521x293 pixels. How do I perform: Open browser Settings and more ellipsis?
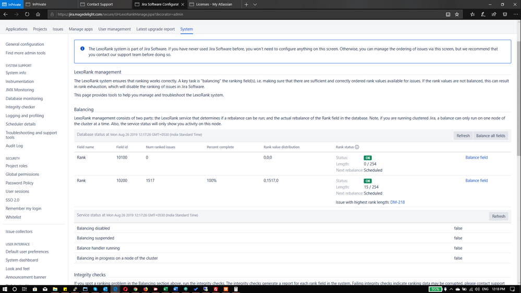tap(515, 14)
